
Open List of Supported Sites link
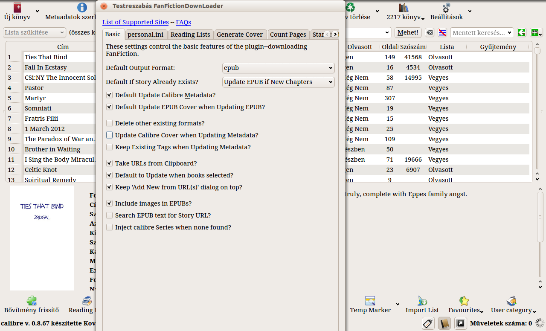pos(136,22)
